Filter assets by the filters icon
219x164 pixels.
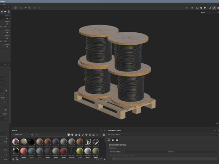[x=79, y=135]
